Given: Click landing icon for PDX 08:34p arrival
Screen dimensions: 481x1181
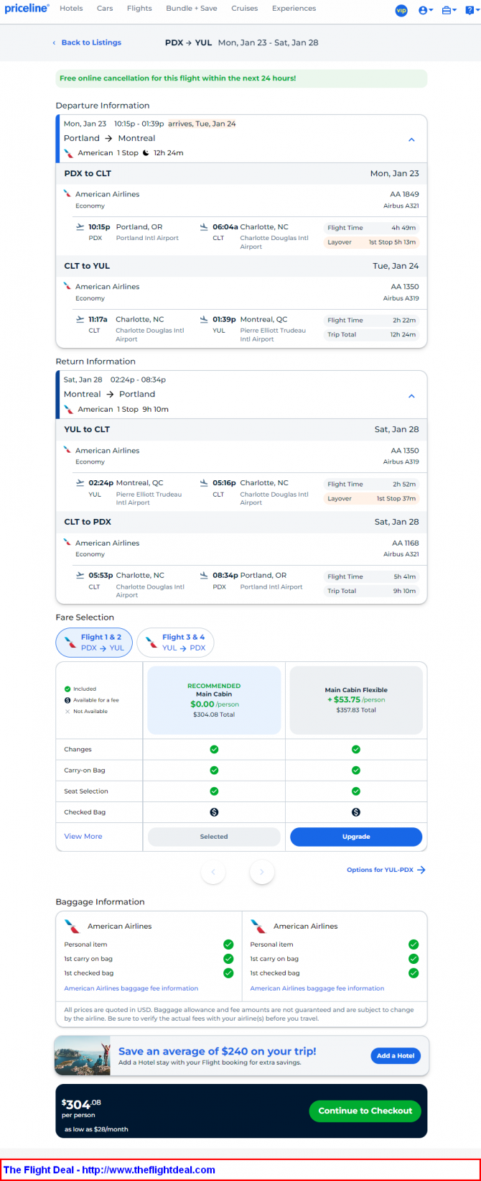Looking at the screenshot, I should 204,575.
